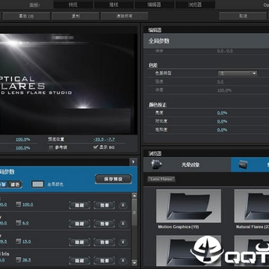Toggle the 浏览器 panel button
This screenshot has height=269, width=269.
[195, 4]
